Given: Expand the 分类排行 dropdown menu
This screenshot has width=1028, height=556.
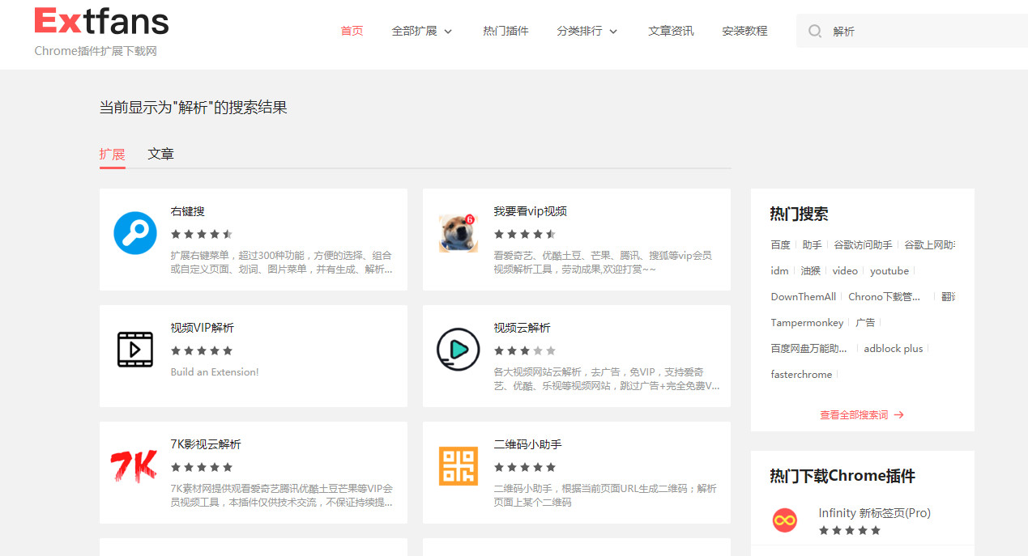Looking at the screenshot, I should coord(587,32).
